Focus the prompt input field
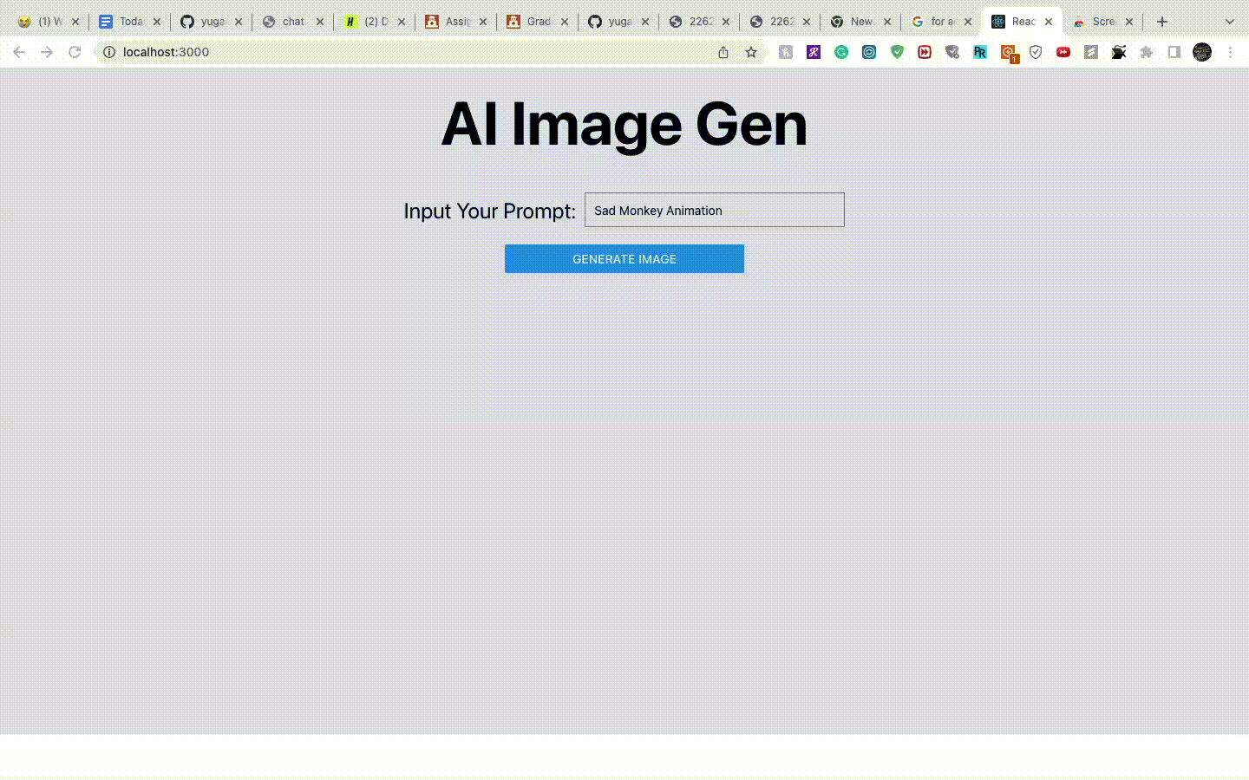This screenshot has height=780, width=1249. pos(714,210)
